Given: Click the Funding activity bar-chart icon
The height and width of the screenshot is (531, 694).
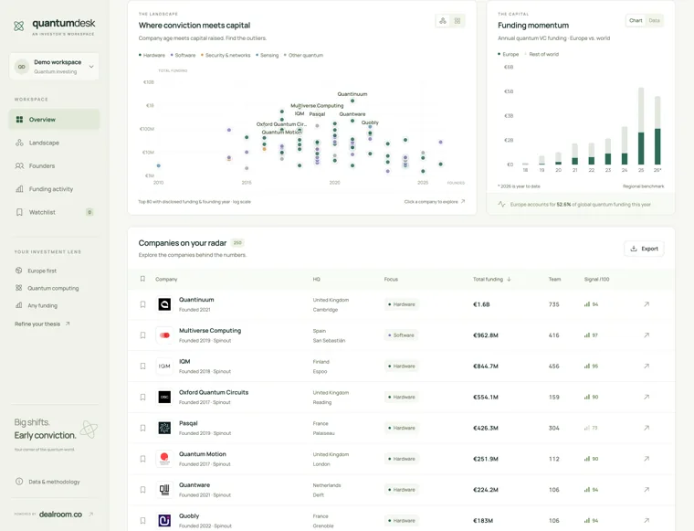Looking at the screenshot, I should click(19, 189).
